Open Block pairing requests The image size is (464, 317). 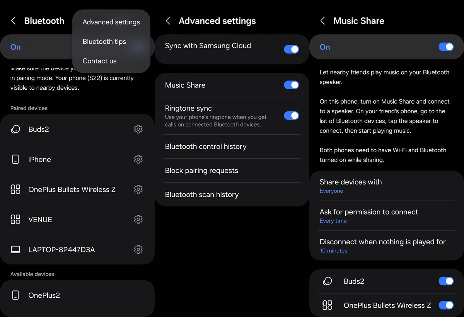tap(232, 170)
